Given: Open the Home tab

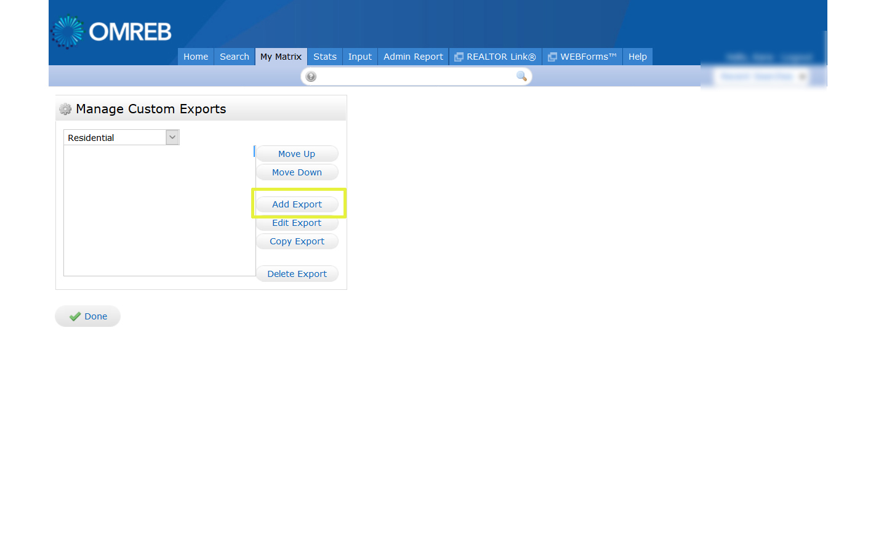Looking at the screenshot, I should 196,57.
